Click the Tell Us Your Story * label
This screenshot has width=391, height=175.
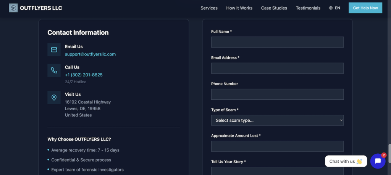228,162
